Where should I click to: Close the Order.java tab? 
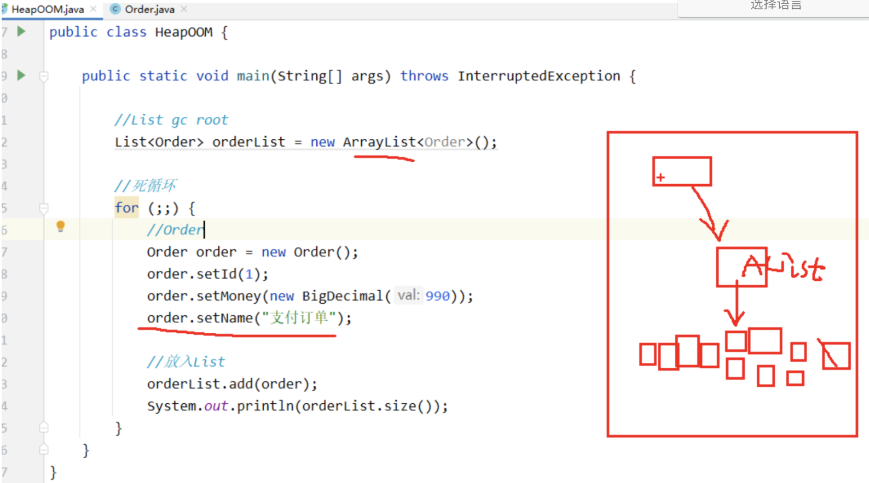pos(184,9)
